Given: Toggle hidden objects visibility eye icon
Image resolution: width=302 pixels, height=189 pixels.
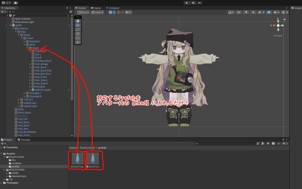Looking at the screenshot, I should [269, 12].
